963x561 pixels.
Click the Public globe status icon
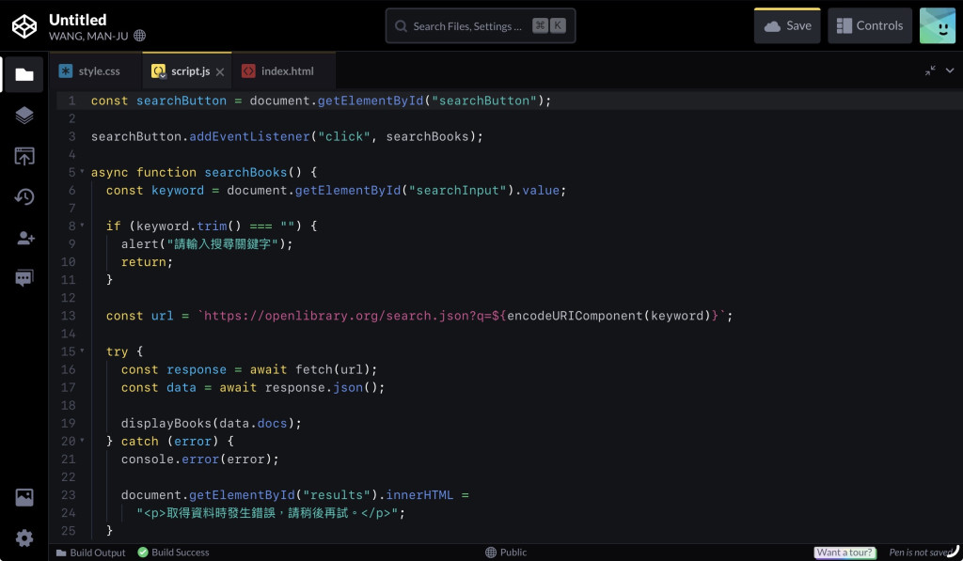coord(491,553)
